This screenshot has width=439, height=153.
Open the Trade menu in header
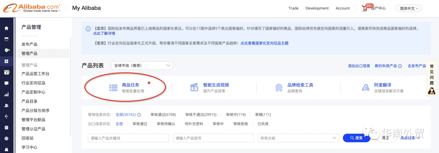tap(293, 9)
